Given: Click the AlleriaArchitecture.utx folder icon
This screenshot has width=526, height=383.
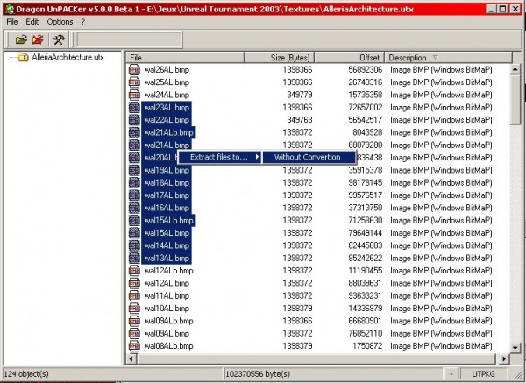Looking at the screenshot, I should coord(22,57).
